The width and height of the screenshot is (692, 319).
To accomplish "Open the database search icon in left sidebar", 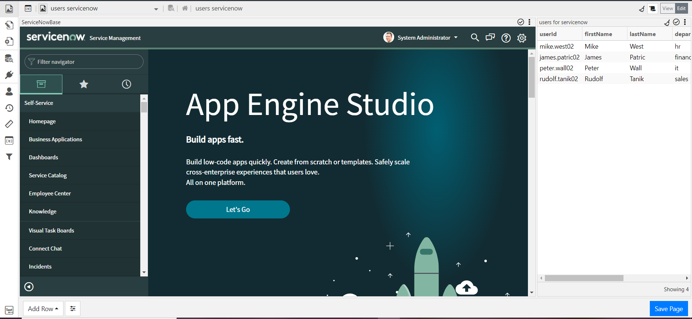I will 9,58.
